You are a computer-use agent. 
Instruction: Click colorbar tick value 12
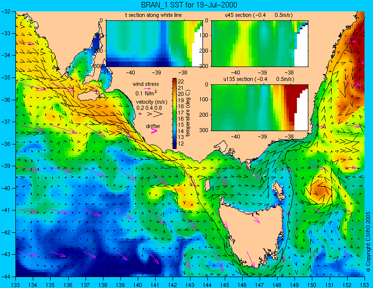181,144
